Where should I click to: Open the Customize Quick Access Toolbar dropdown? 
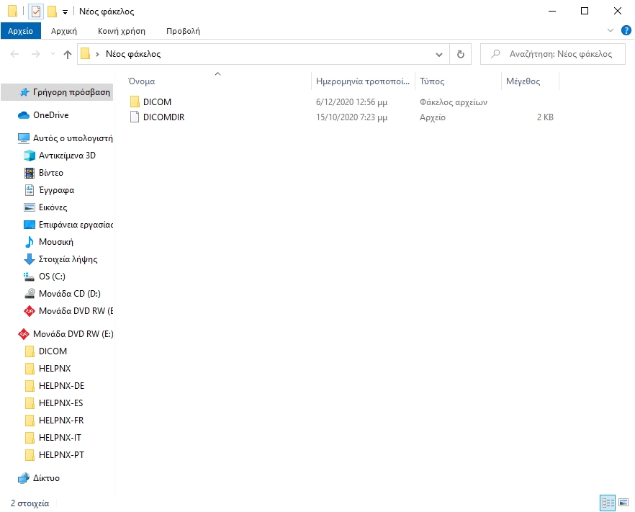click(65, 12)
